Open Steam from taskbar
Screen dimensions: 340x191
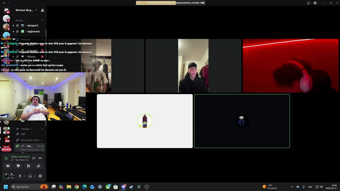click(x=131, y=187)
